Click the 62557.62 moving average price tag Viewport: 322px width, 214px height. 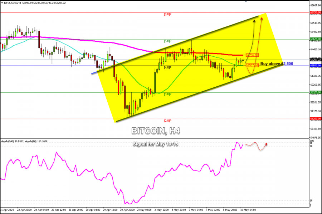[x=252, y=65]
